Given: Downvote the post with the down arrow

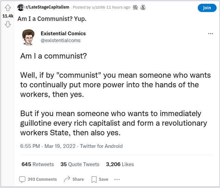Looking at the screenshot, I should click(x=8, y=24).
